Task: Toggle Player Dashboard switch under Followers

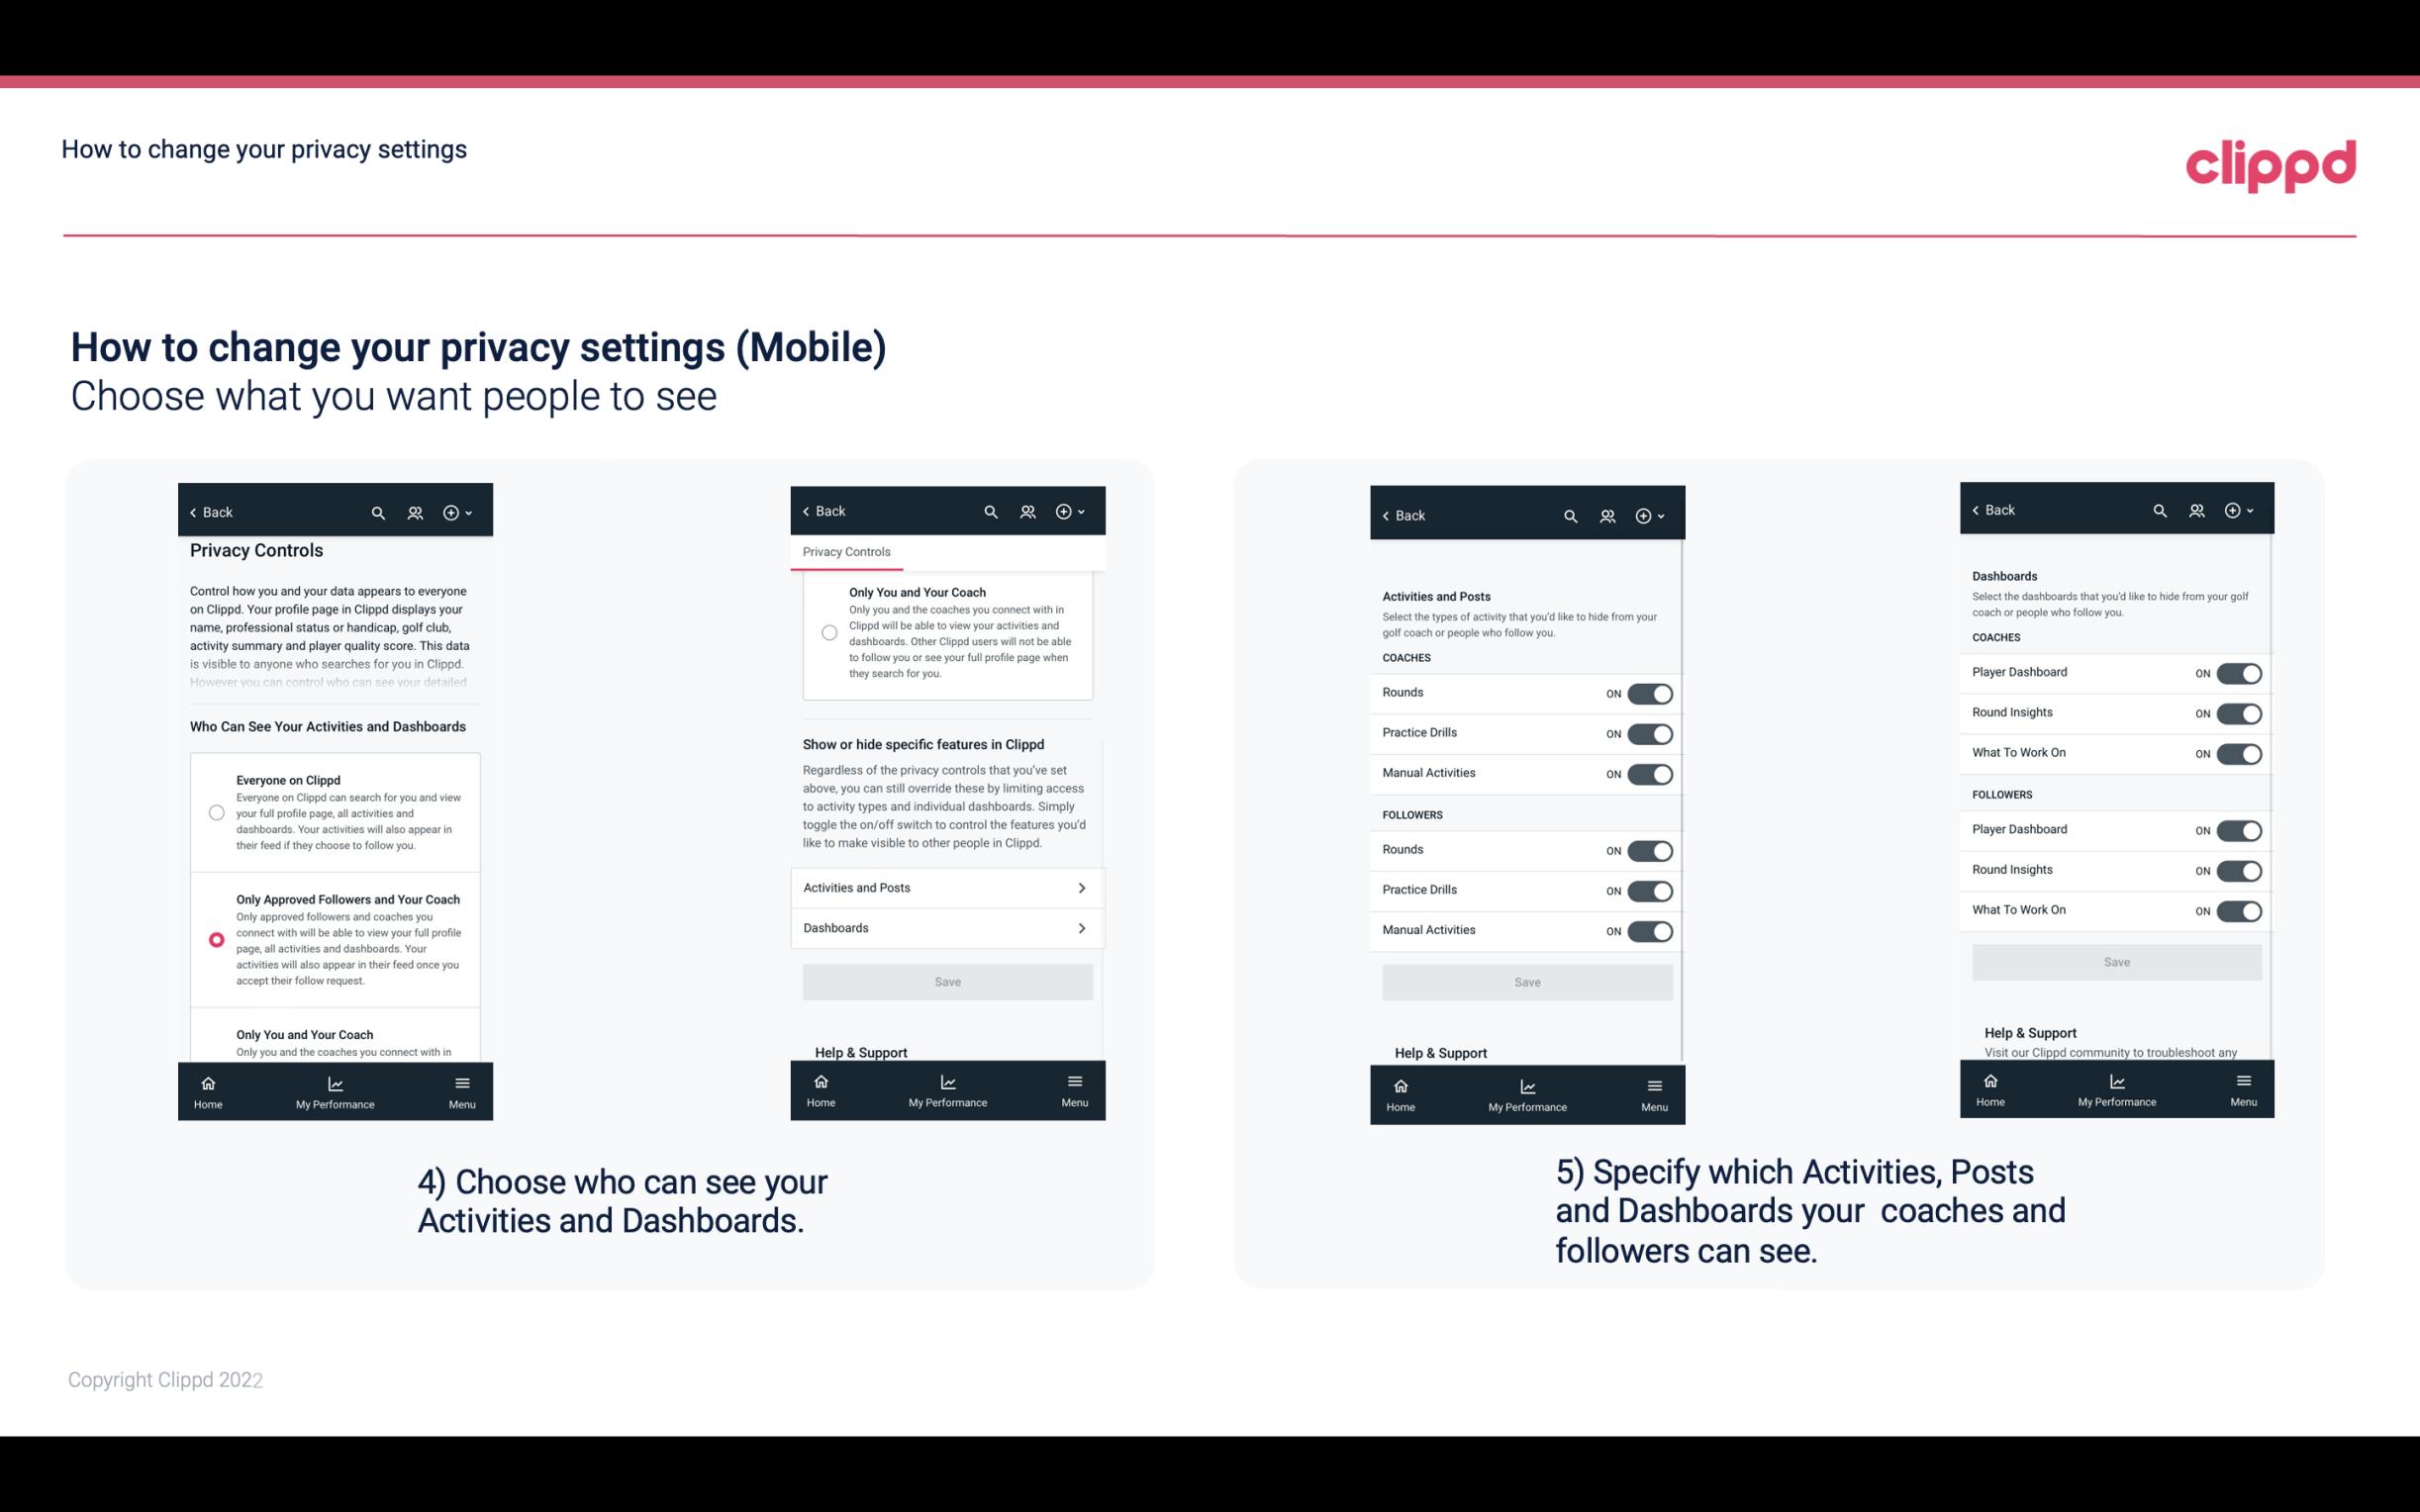Action: 2239,829
